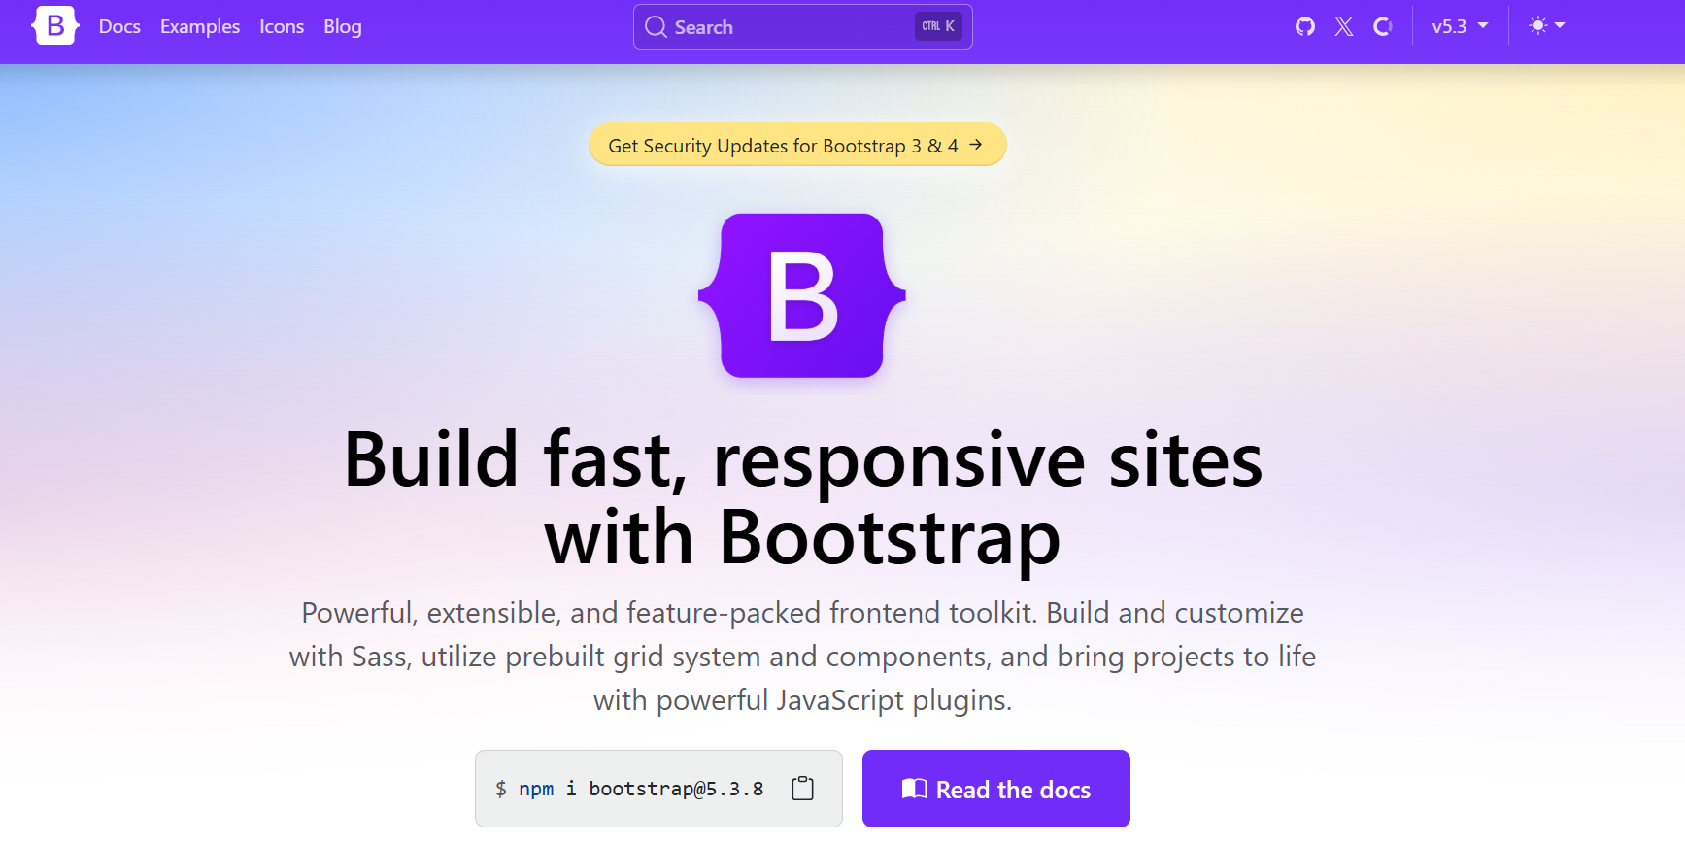Copy the npm install command with clipboard icon

(802, 789)
